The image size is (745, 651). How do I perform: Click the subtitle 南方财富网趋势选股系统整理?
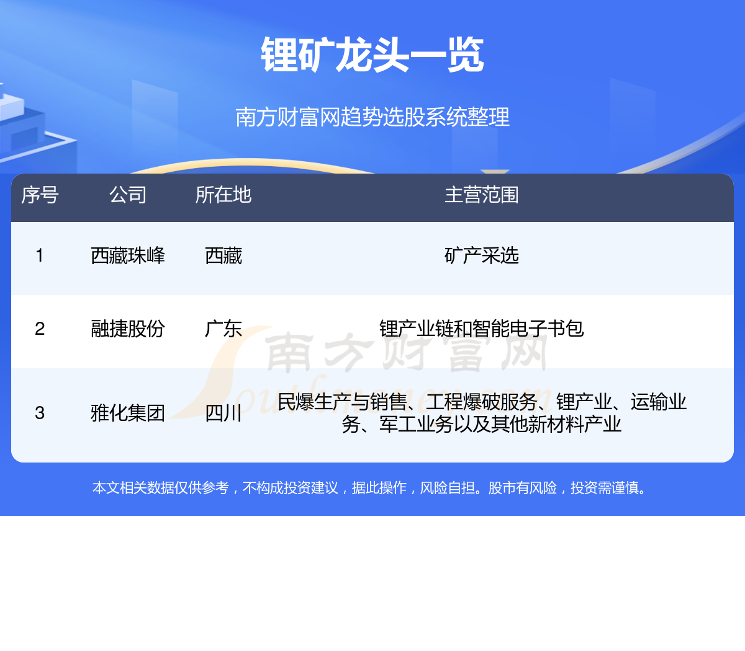coord(372,117)
